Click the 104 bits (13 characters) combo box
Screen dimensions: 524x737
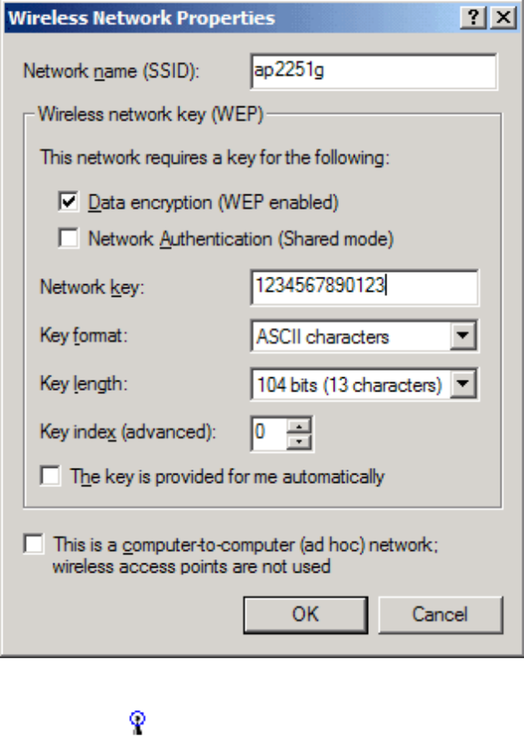[x=350, y=385]
